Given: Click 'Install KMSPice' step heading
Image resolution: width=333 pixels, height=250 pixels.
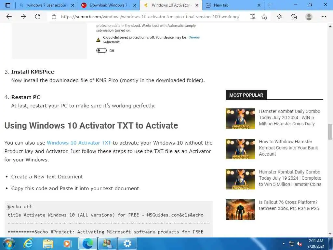Looking at the screenshot, I should click(x=33, y=72).
